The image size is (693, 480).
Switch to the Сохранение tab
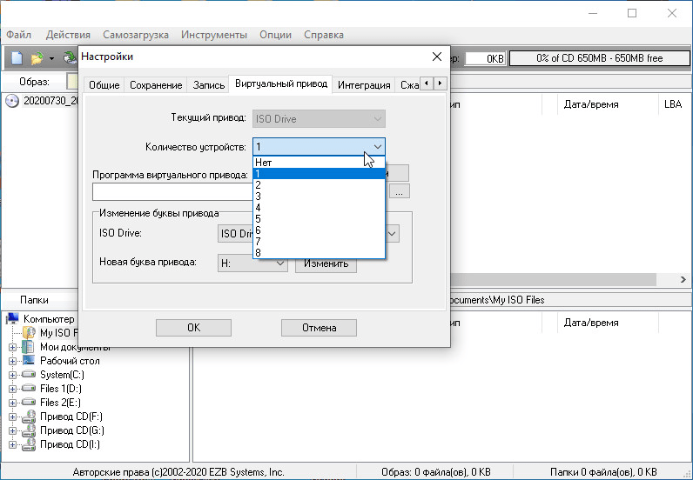click(156, 85)
